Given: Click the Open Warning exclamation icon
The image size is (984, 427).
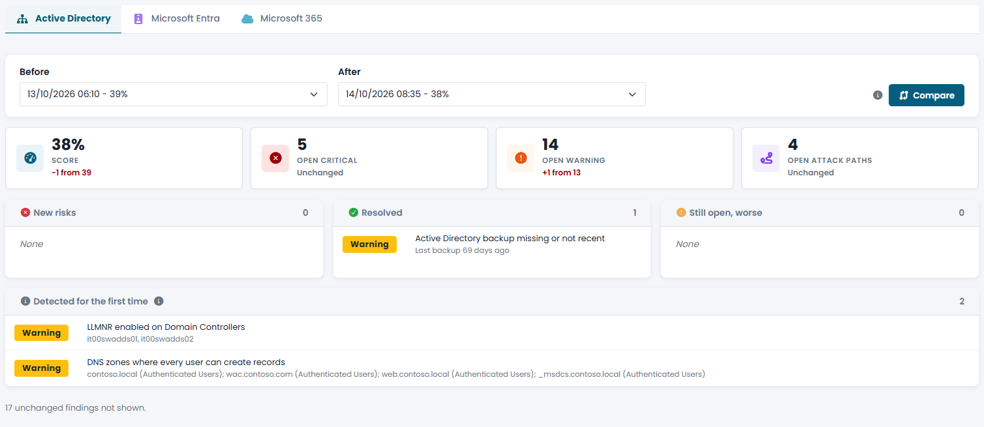Looking at the screenshot, I should pyautogui.click(x=521, y=158).
